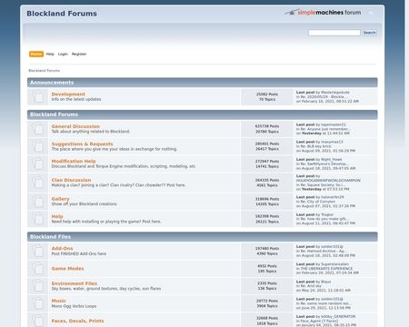Screen dimensions: 409x327
Task: Open the General Discussion board
Action: point(75,126)
